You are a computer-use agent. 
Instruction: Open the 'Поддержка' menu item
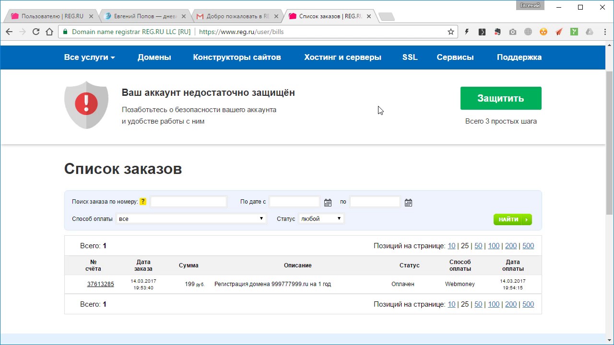pyautogui.click(x=519, y=57)
